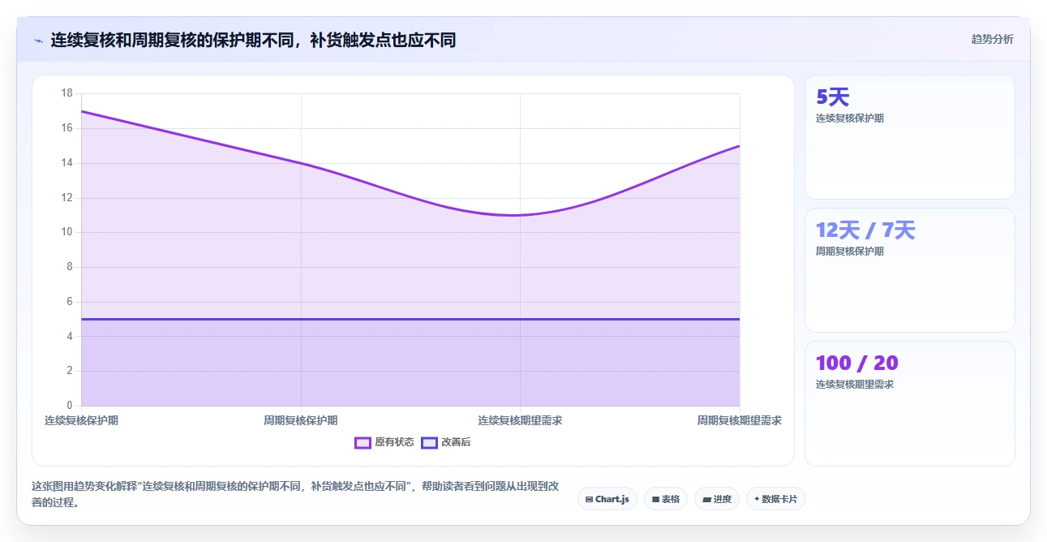1047x542 pixels.
Task: Click the trend icon beside the title
Action: [38, 40]
